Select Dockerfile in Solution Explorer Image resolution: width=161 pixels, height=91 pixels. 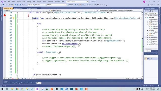coord(154,39)
